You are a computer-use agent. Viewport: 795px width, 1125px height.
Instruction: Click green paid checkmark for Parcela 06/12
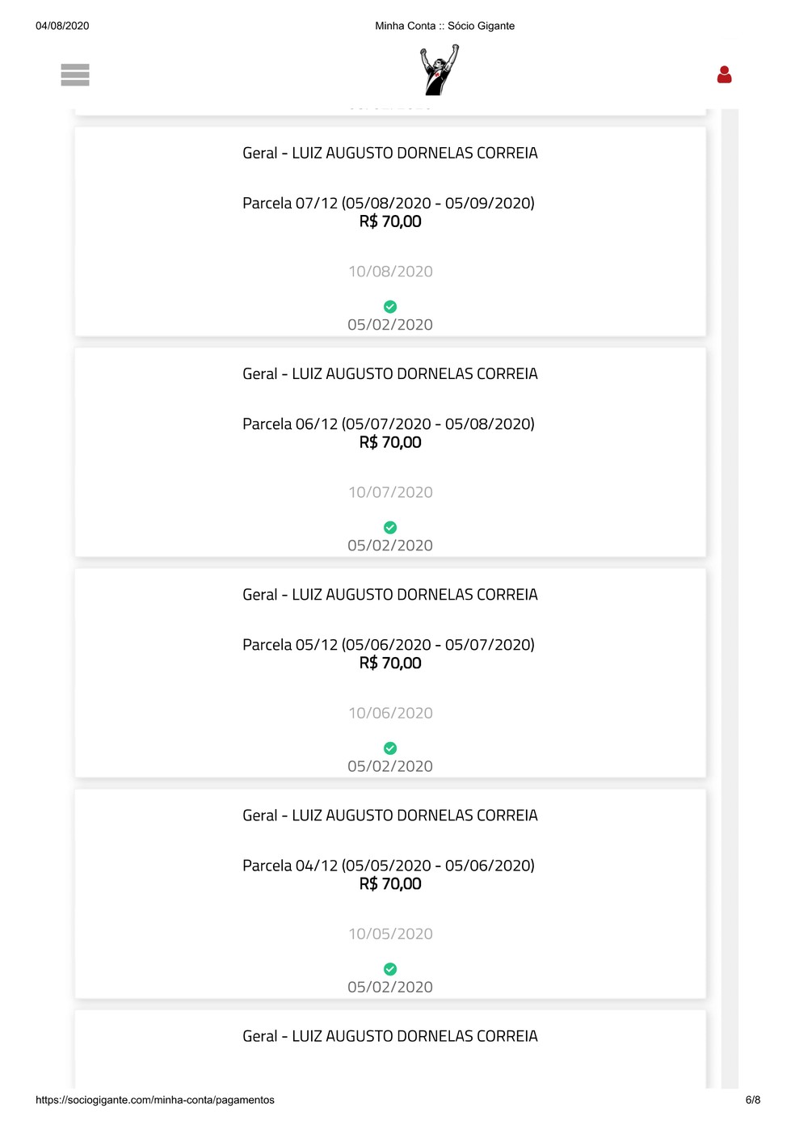point(390,527)
